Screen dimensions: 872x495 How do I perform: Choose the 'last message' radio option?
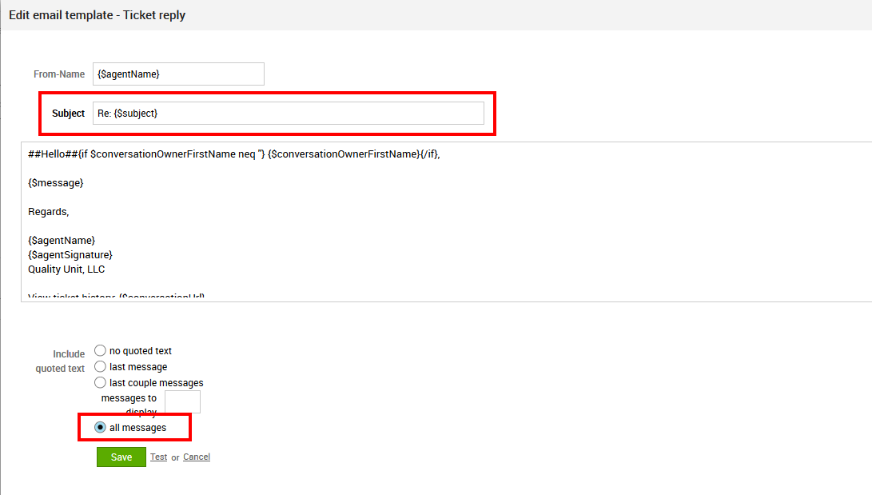click(x=100, y=366)
